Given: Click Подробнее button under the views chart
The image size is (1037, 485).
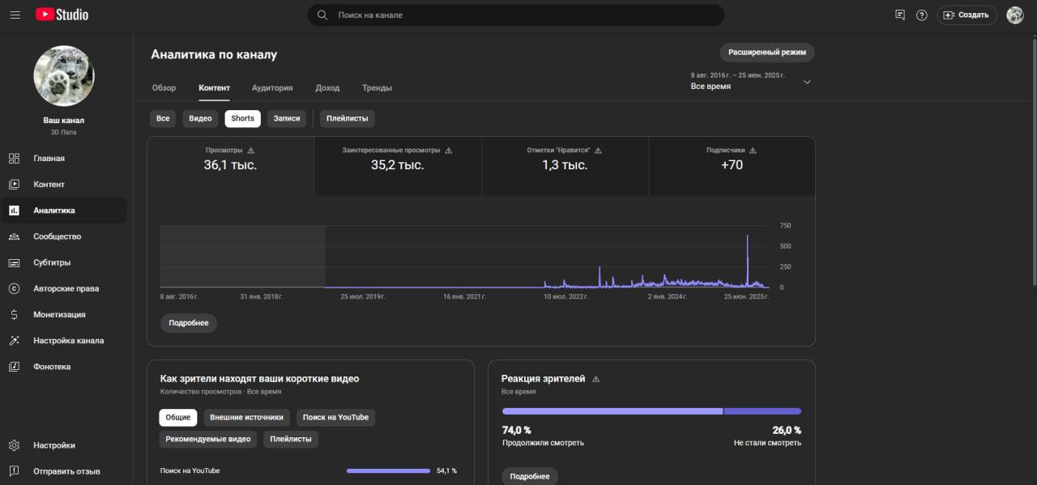Looking at the screenshot, I should pyautogui.click(x=189, y=323).
